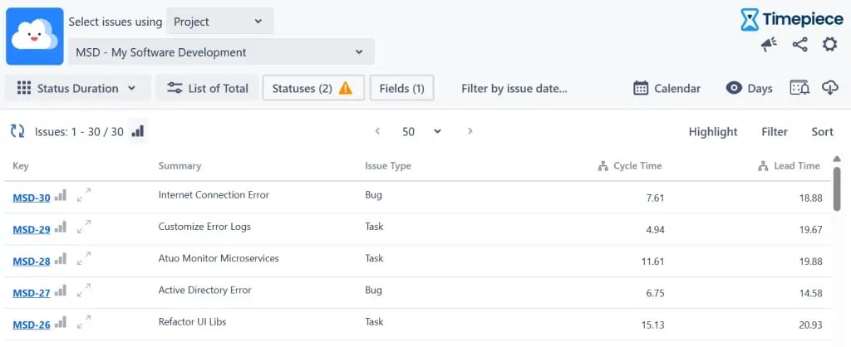
Task: Expand the MSD - My Software Development dropdown
Action: [x=221, y=52]
